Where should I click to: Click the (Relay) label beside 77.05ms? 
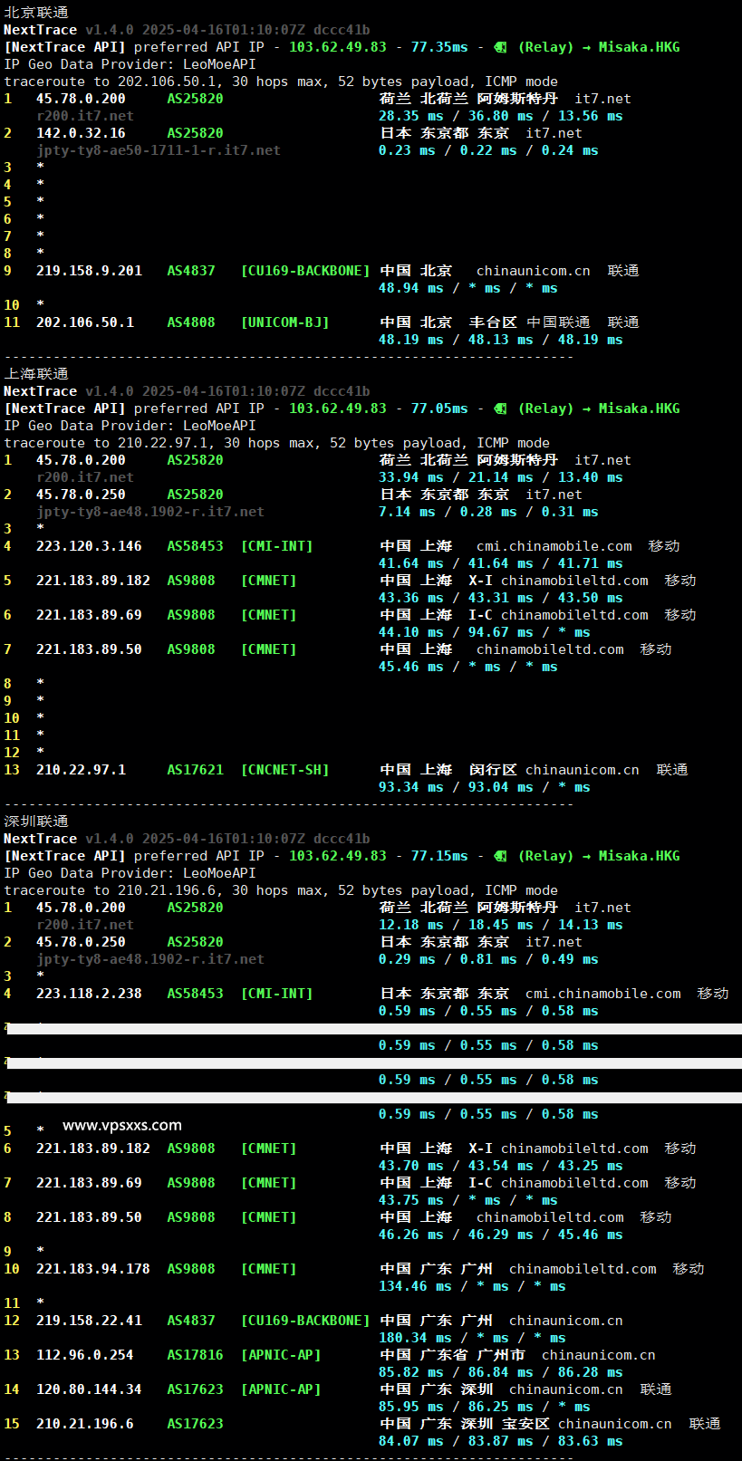pyautogui.click(x=545, y=409)
